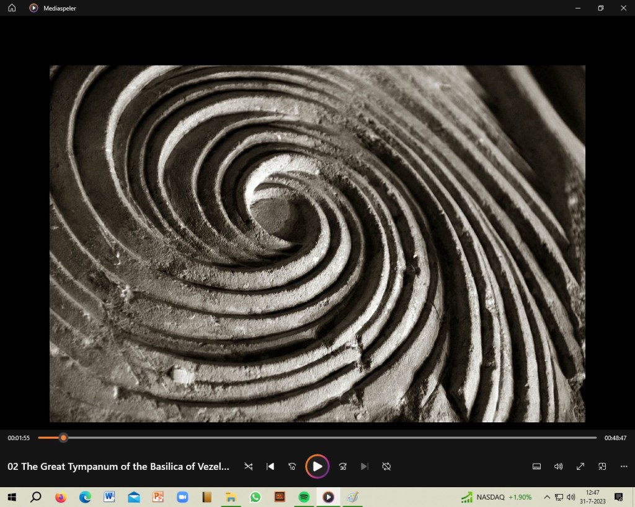Toggle shuffle mode
Viewport: 635px width, 507px height.
[x=248, y=467]
